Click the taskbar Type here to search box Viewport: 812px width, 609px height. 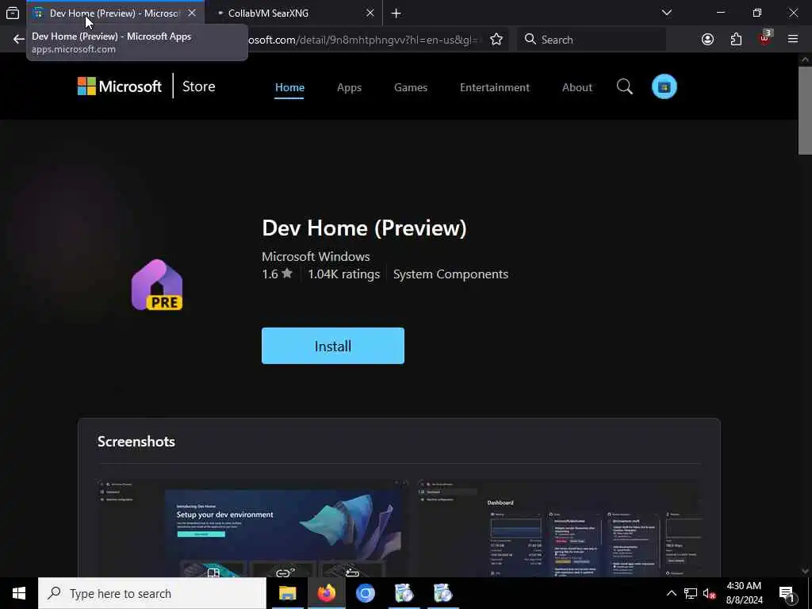pyautogui.click(x=152, y=593)
